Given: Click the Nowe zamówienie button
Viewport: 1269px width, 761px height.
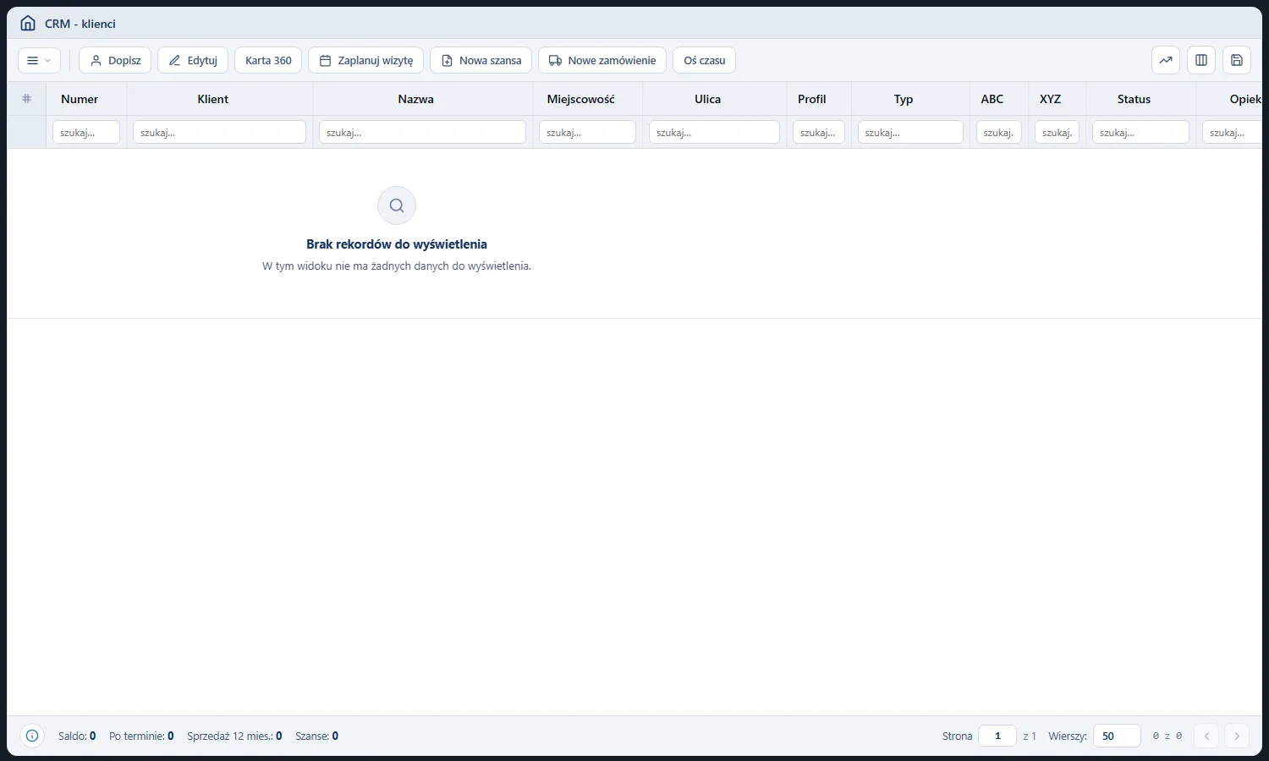Looking at the screenshot, I should (602, 60).
